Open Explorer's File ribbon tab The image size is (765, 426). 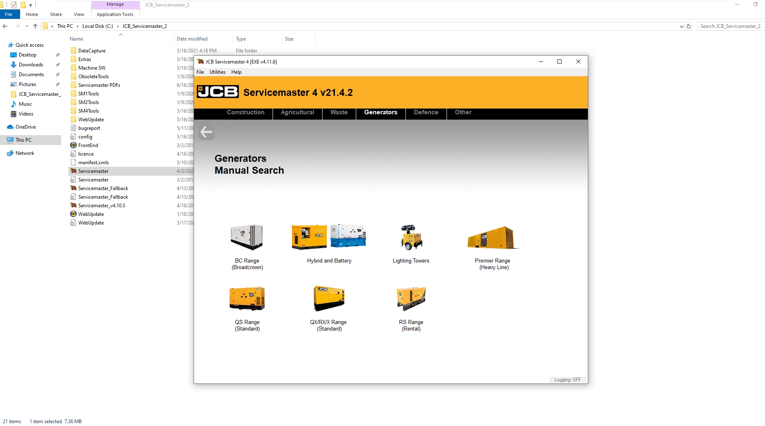pos(9,14)
